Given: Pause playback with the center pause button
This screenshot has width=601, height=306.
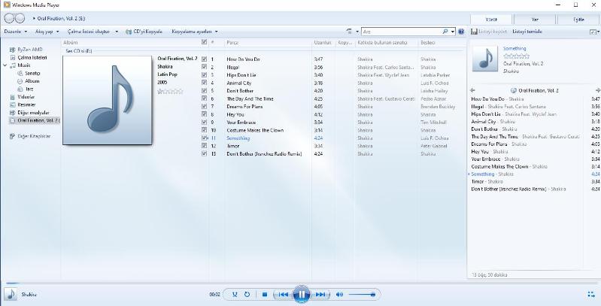Looking at the screenshot, I should [x=301, y=295].
